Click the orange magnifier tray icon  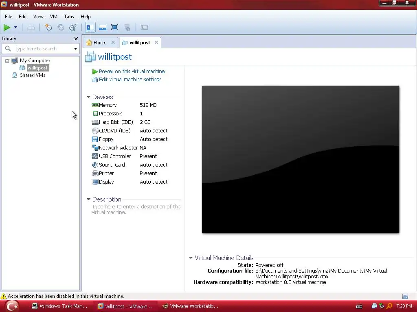pos(389,306)
